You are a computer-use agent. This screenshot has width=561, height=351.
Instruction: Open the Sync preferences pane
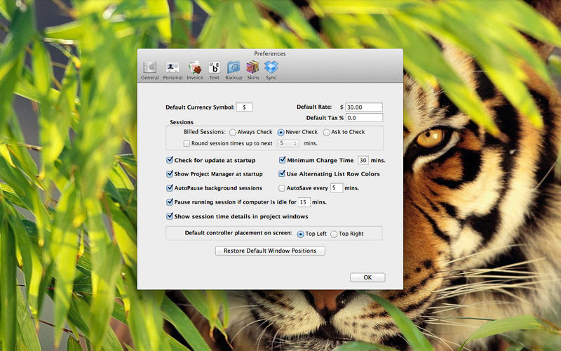(271, 69)
